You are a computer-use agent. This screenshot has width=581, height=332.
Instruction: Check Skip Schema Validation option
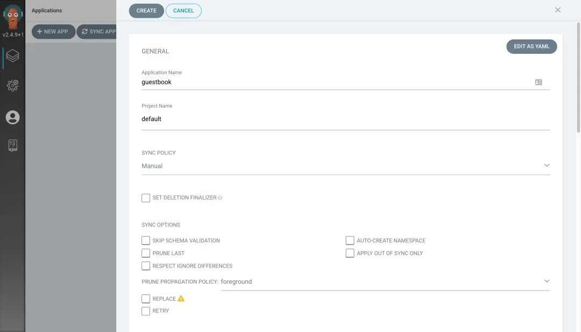coord(146,241)
